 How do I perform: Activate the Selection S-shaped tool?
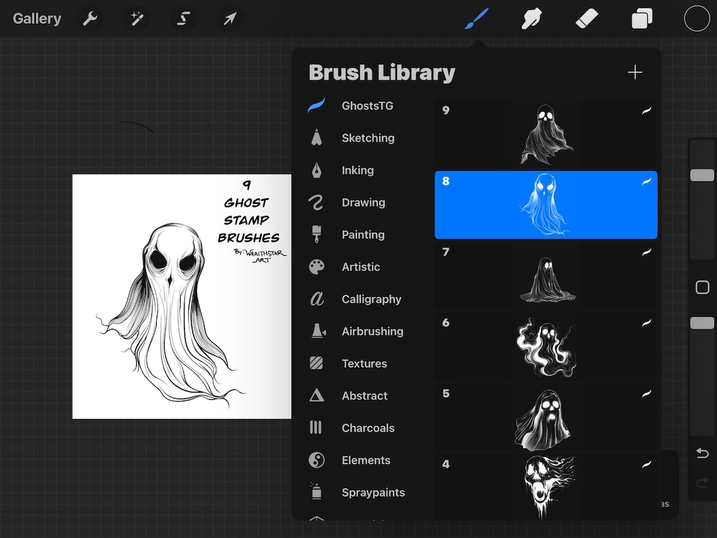click(183, 19)
